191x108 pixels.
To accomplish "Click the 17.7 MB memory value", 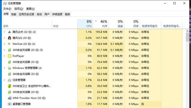I will 102,104.
